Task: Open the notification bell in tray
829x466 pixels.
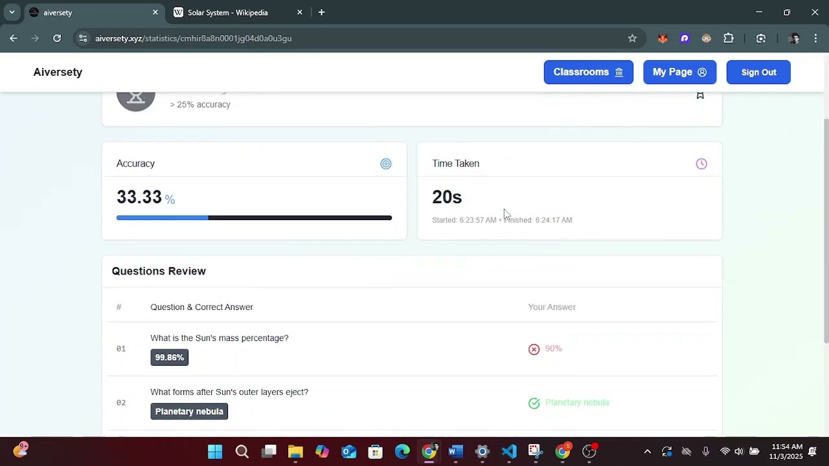Action: click(813, 451)
